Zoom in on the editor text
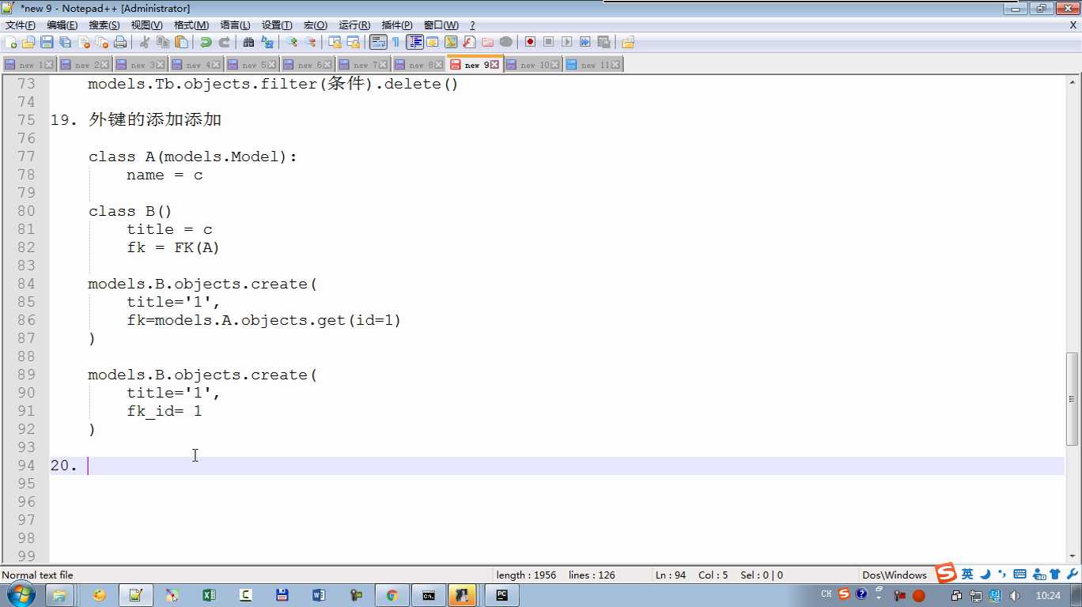Image resolution: width=1082 pixels, height=607 pixels. point(292,42)
